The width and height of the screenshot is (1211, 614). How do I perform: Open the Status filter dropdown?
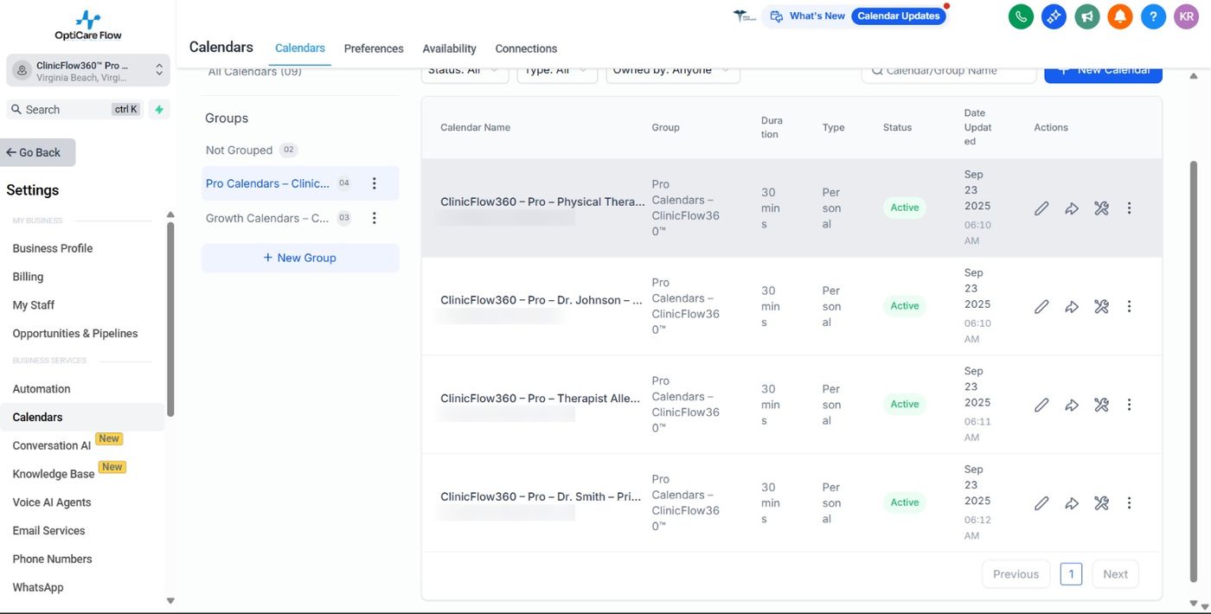(465, 73)
